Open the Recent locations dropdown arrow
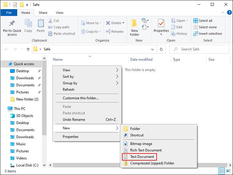This screenshot has height=175, width=233. coord(22,49)
